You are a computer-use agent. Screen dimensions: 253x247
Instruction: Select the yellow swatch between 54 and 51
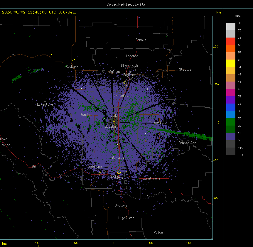(x=231, y=63)
